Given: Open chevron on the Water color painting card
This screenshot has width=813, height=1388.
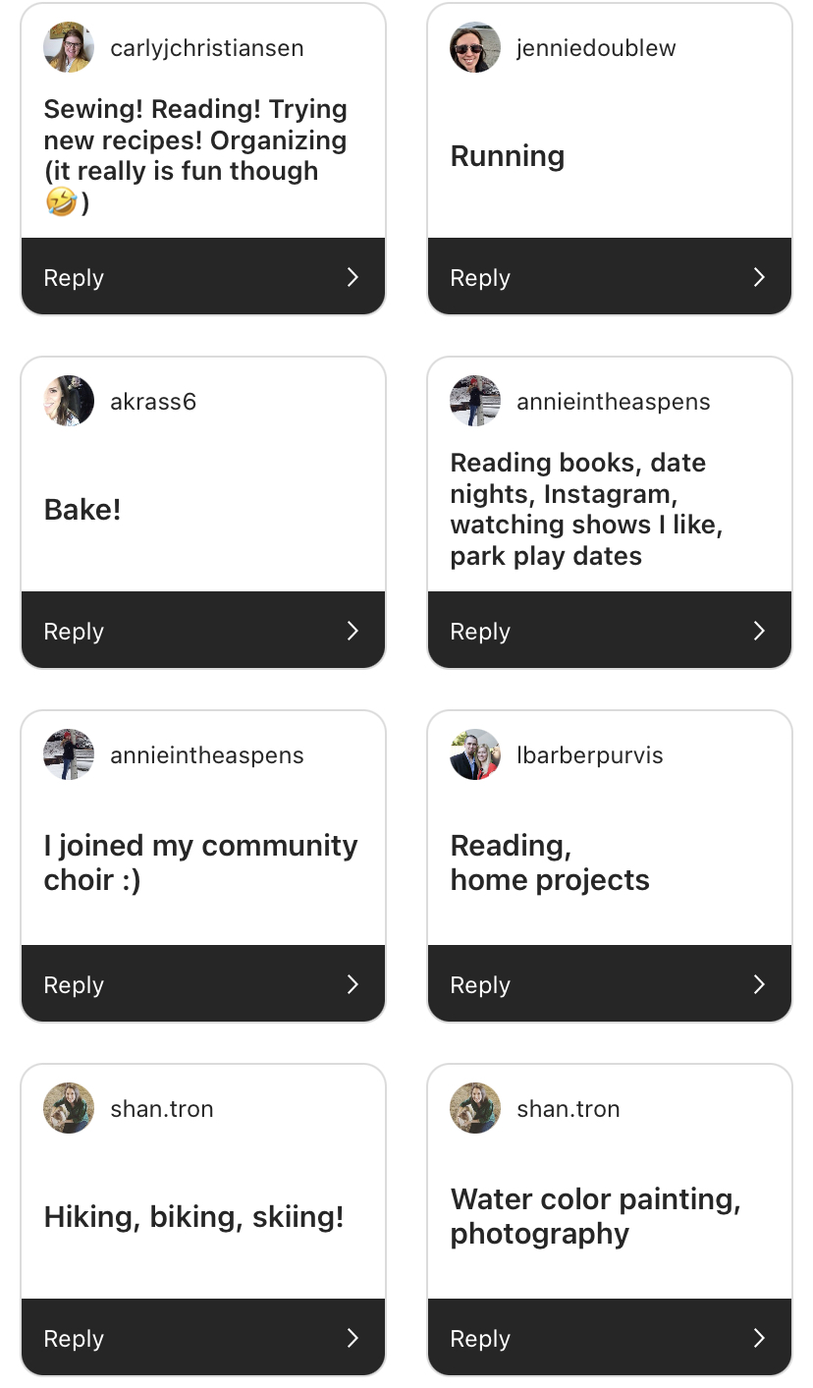Looking at the screenshot, I should (x=759, y=1338).
